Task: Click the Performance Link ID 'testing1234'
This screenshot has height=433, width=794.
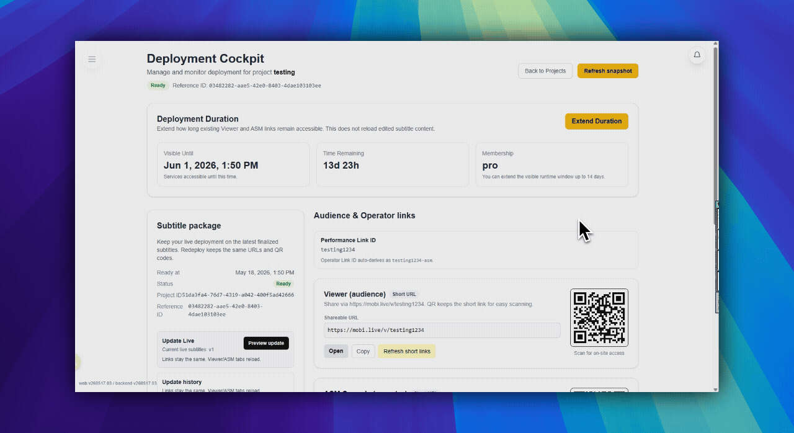Action: [338, 250]
